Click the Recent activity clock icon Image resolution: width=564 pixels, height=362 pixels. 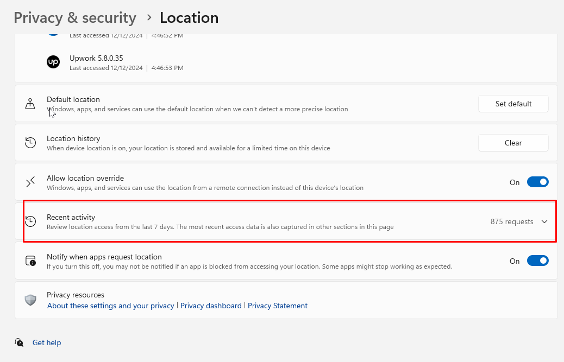(x=30, y=221)
